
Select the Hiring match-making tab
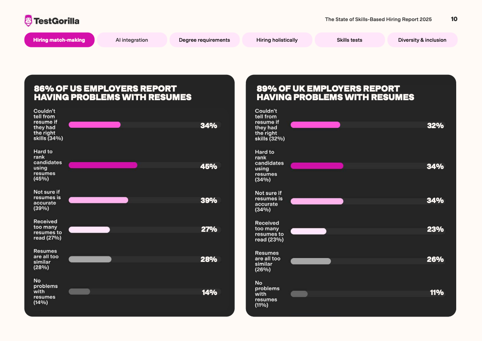click(x=59, y=40)
